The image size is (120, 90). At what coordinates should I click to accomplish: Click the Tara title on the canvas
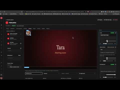[x=60, y=47]
